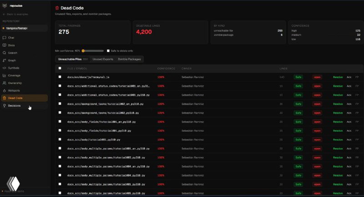Tick the select-all checkbox in table header
Viewport: 364px width, 197px height.
(x=60, y=68)
